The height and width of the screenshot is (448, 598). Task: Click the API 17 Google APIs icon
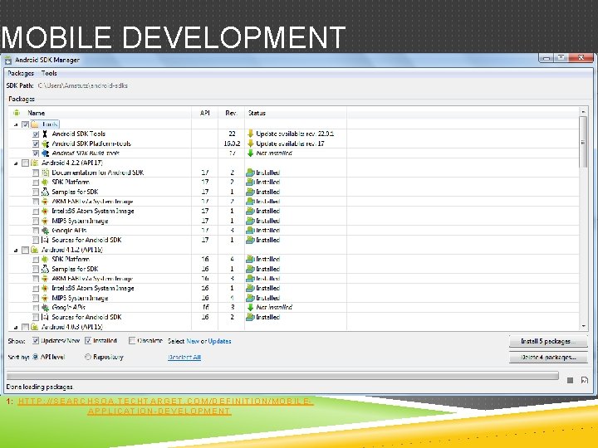[x=45, y=231]
